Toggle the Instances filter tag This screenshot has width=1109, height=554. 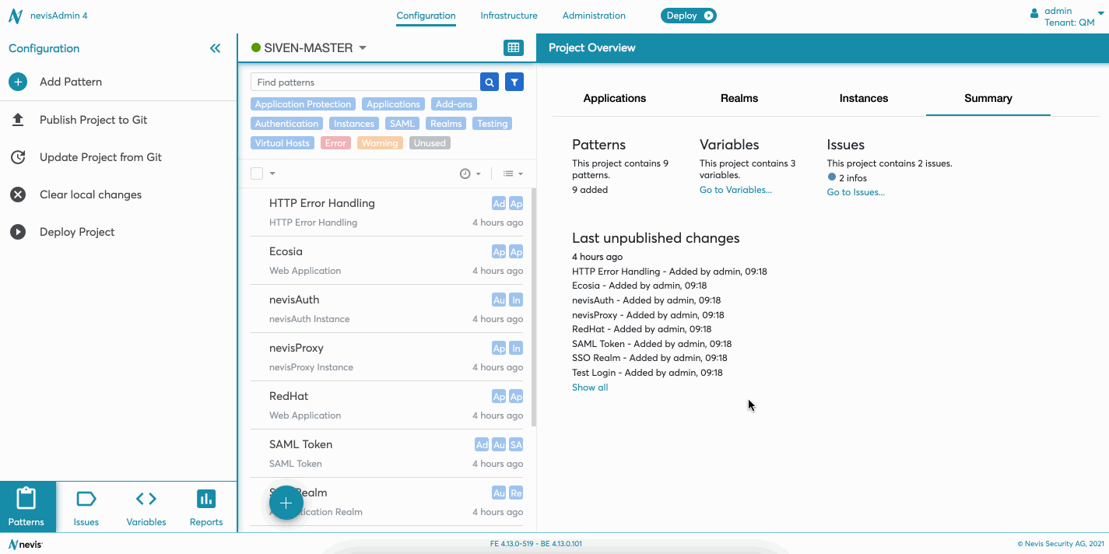354,124
